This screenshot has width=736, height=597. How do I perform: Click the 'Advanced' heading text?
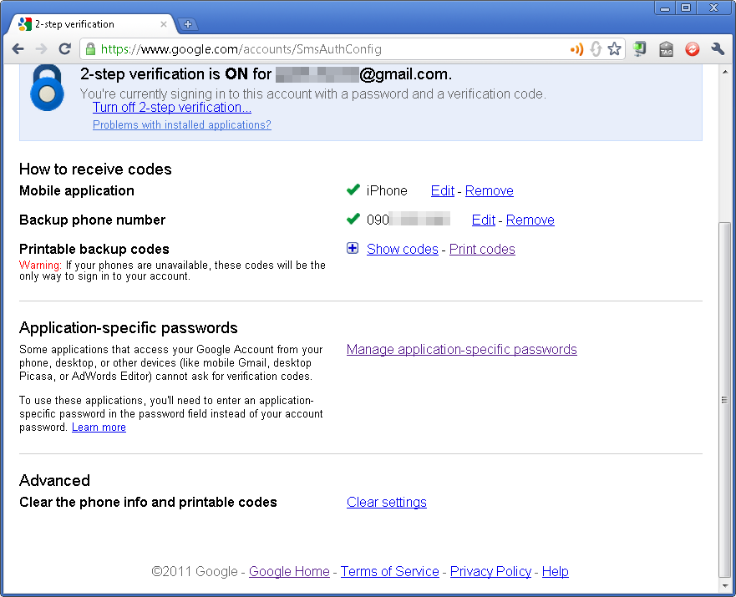(x=54, y=480)
